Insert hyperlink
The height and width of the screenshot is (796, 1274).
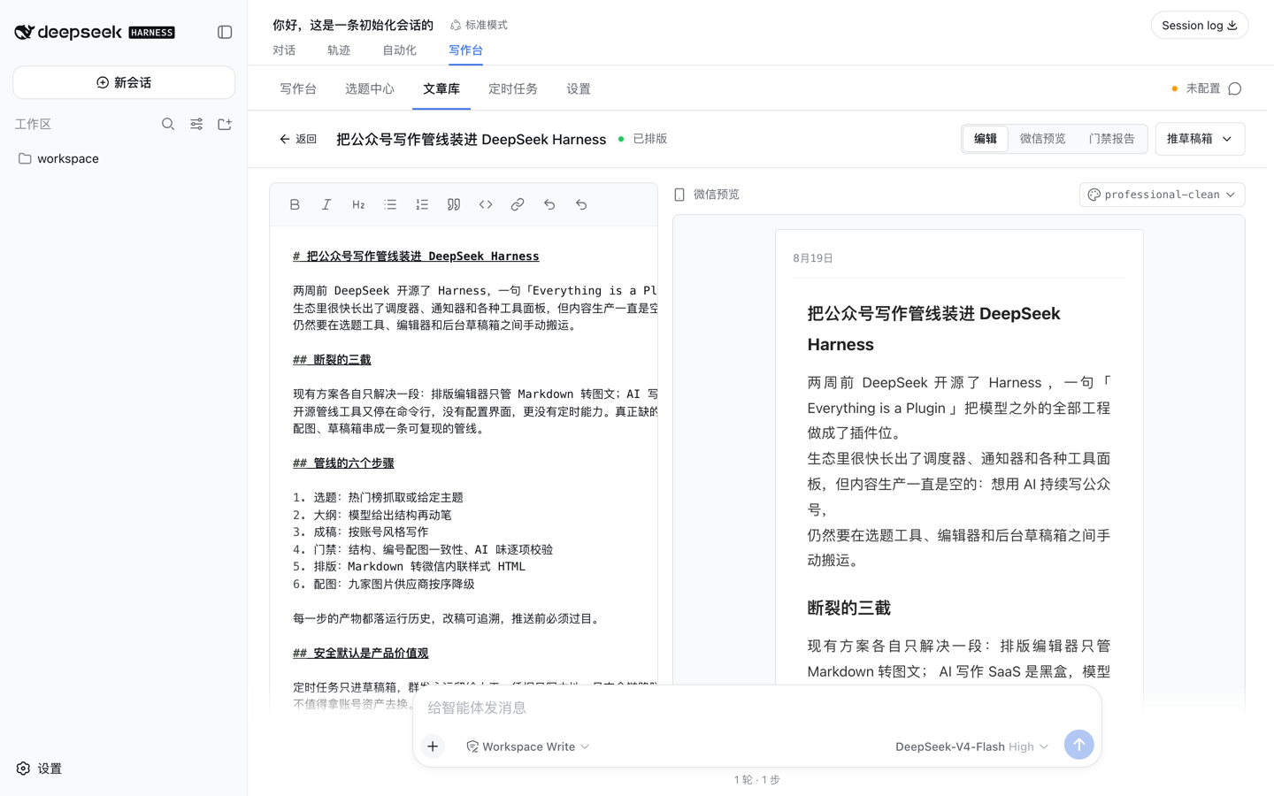click(x=518, y=204)
